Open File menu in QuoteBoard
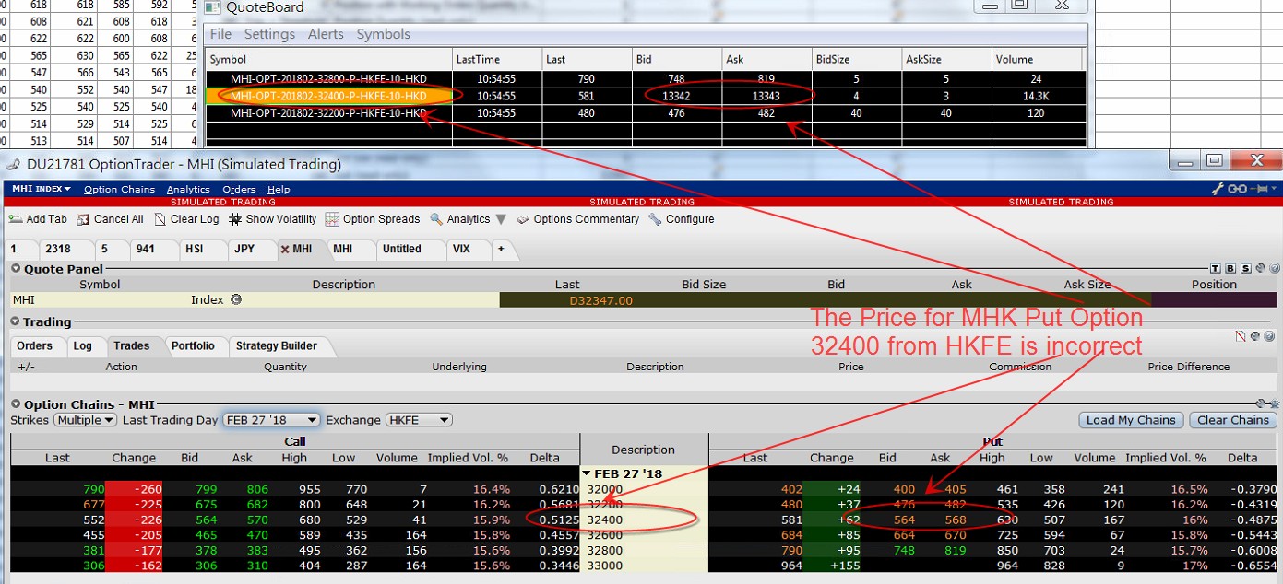Screen dimensions: 1283x584 tap(221, 34)
